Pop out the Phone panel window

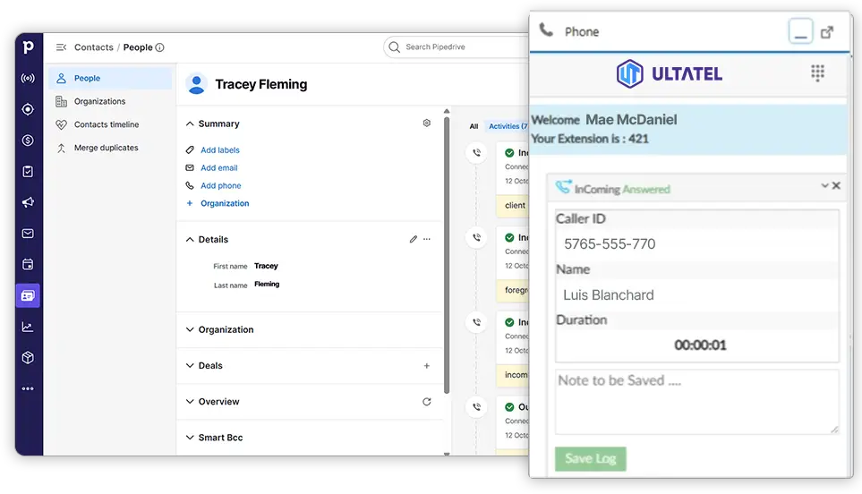pos(827,32)
